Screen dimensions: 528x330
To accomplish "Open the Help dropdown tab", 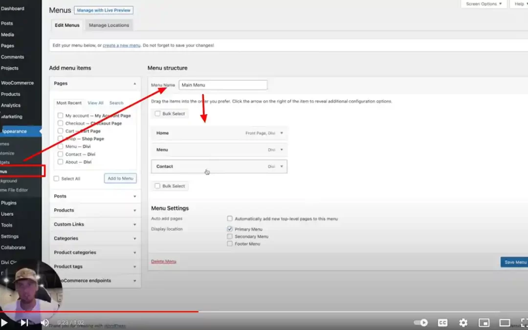I will (x=519, y=4).
